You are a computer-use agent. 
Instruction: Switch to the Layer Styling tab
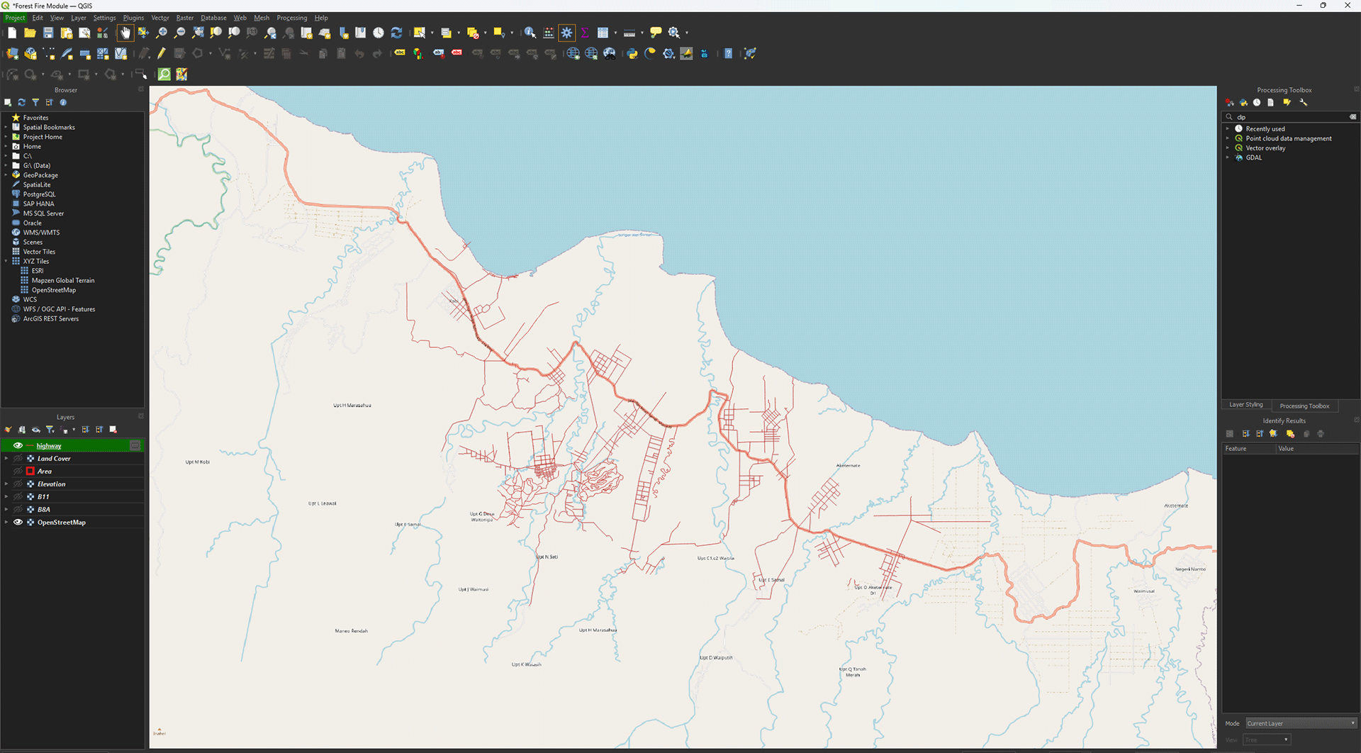1245,405
